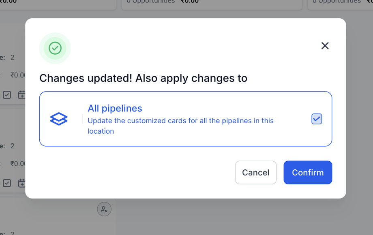Click the task icon on the second background card
373x235 pixels.
coord(7,183)
